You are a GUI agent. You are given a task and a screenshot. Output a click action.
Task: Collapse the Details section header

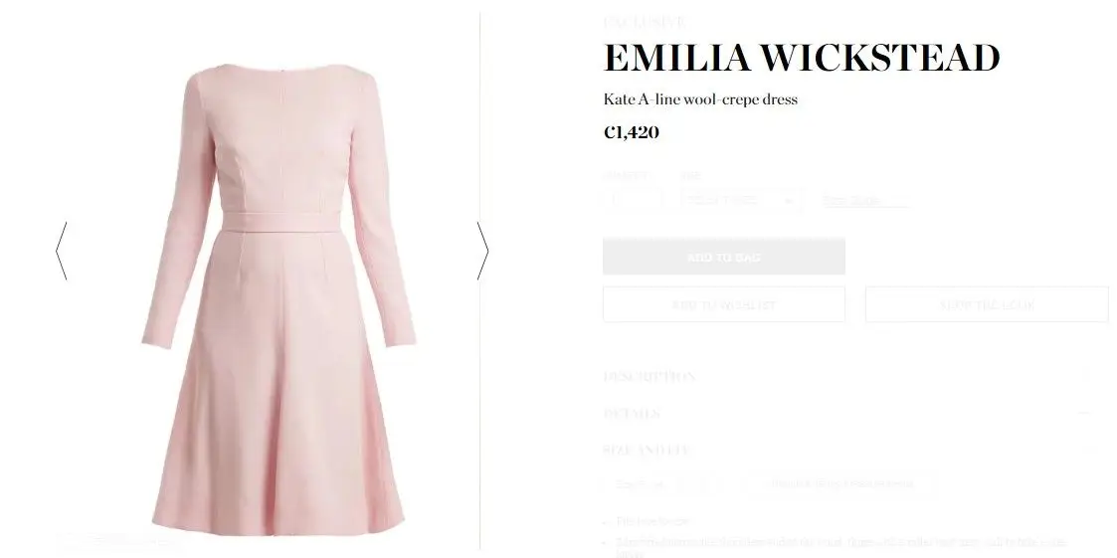point(847,414)
